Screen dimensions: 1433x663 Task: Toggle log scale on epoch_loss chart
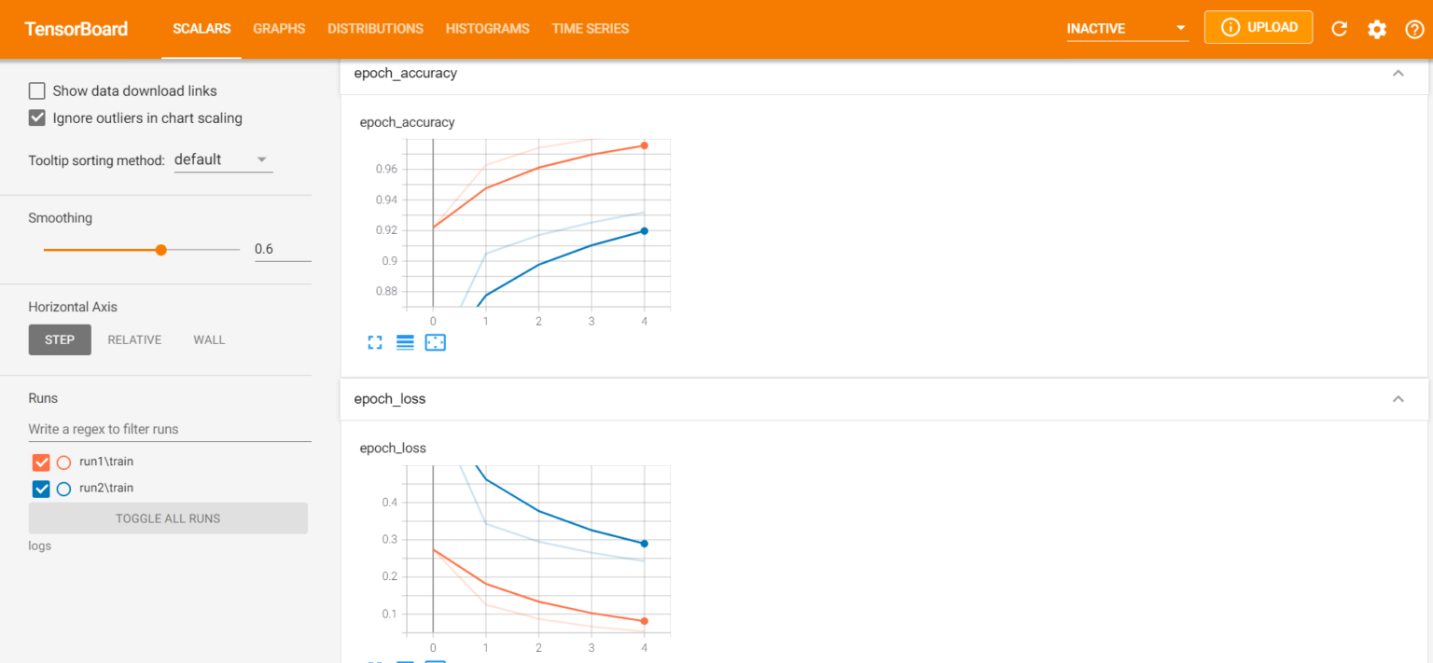point(405,659)
